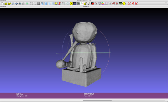Click the dark green image tool icon

pos(120,4)
